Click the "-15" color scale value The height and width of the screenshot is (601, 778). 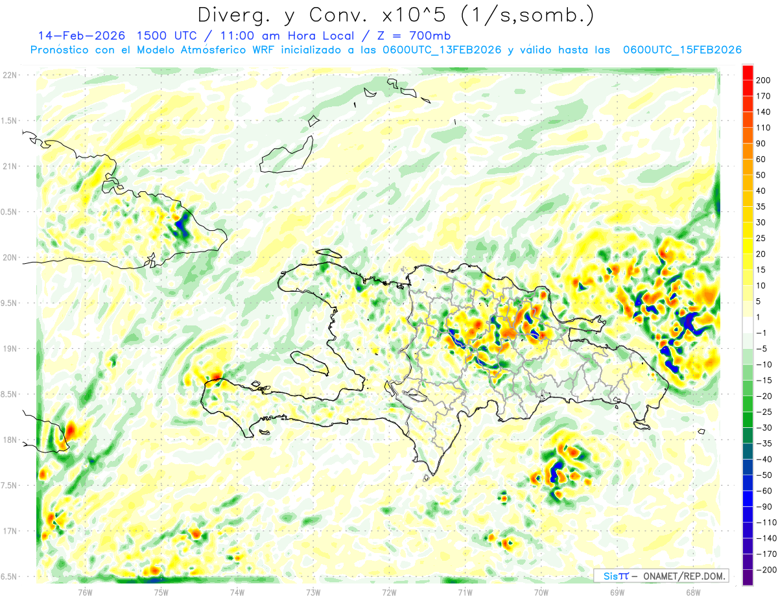tap(766, 381)
